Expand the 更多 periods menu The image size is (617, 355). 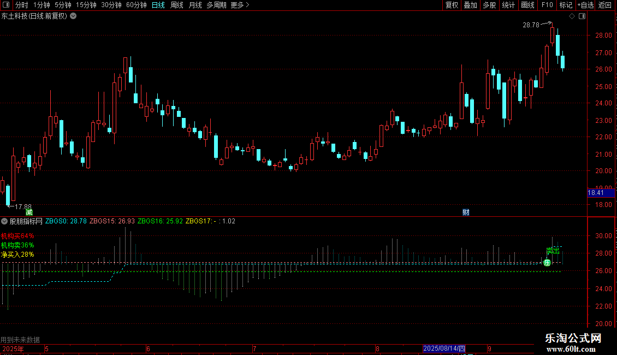(x=240, y=5)
